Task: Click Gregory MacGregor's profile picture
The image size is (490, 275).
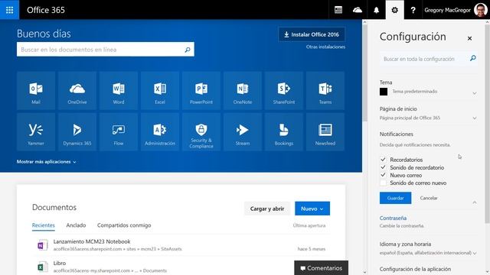Action: pyautogui.click(x=480, y=10)
